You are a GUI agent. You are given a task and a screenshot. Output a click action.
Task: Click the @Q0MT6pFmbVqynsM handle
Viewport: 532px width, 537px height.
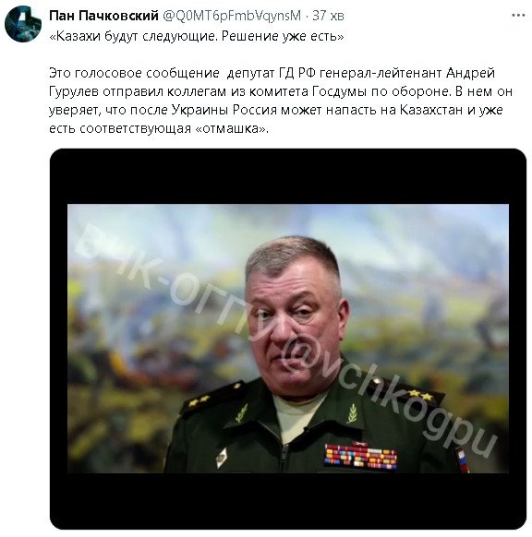[232, 16]
